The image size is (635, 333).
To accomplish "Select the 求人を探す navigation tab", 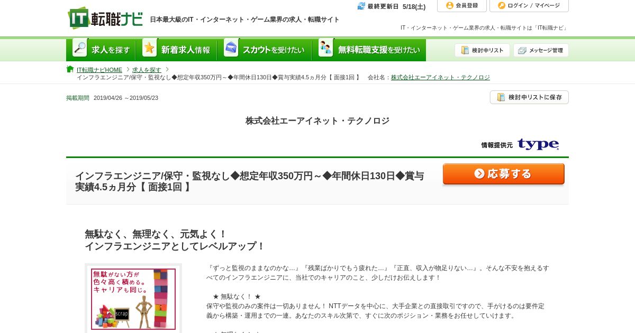I will click(101, 50).
